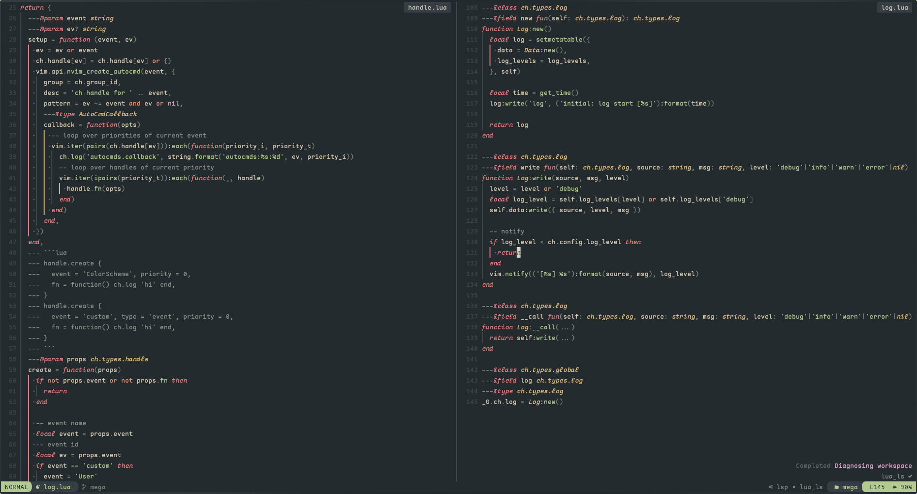The image size is (917, 494).
Task: Click 'handle.fn(opts)' on line 42
Action: click(x=96, y=188)
